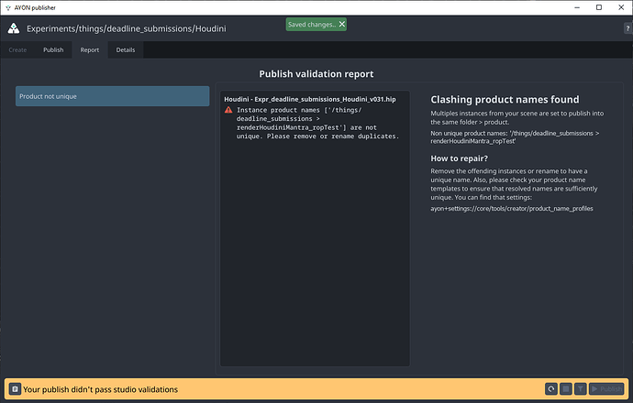
Task: Click the reset publish refresh icon
Action: (x=551, y=389)
